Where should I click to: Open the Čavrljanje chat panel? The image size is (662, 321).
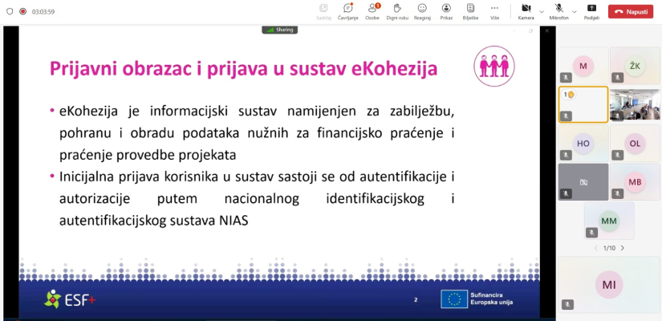click(x=347, y=10)
